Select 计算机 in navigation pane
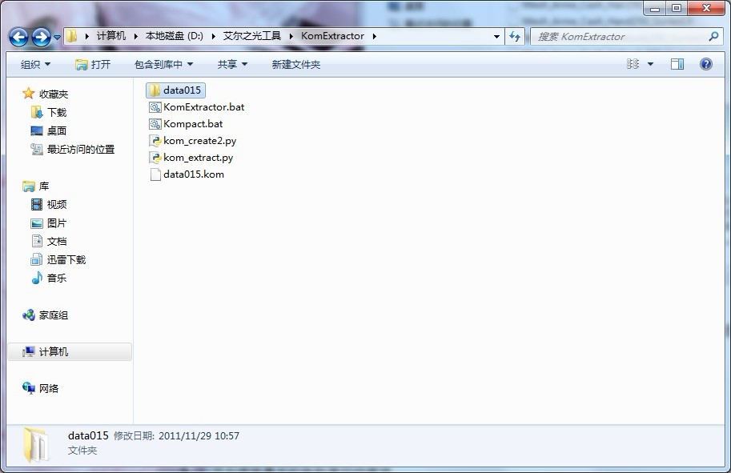This screenshot has height=473, width=731. pyautogui.click(x=70, y=352)
